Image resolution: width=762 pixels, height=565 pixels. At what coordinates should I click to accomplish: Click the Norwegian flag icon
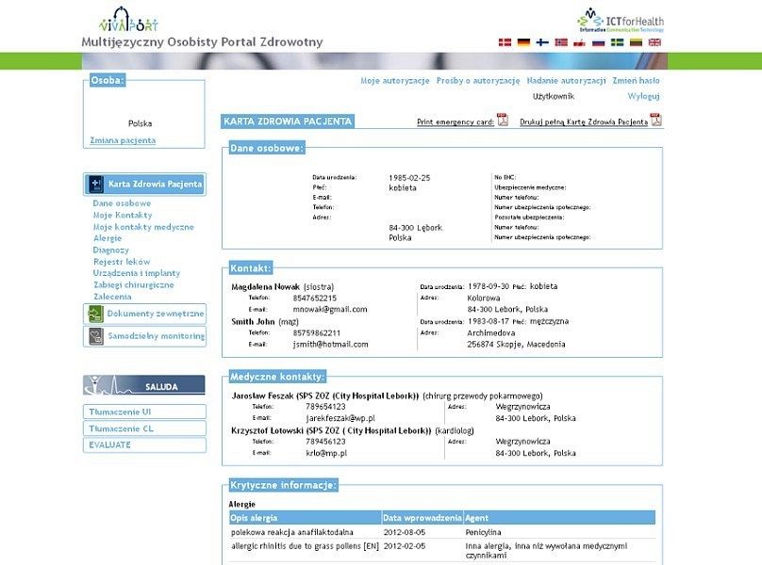click(561, 42)
